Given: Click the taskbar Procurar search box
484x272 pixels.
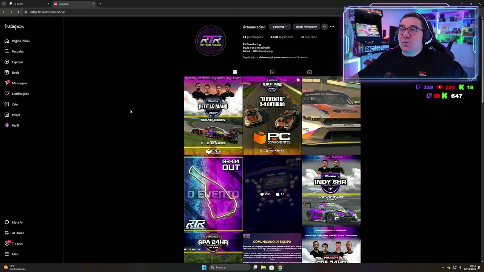Looking at the screenshot, I should click(230, 267).
